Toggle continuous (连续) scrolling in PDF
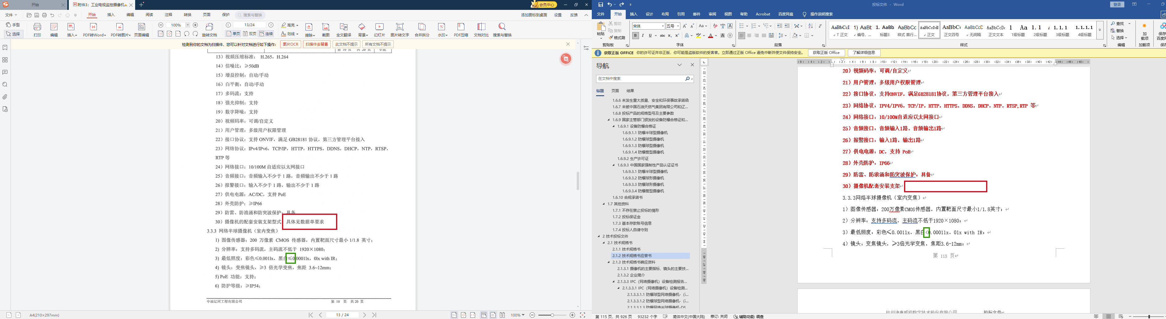Screen dimensions: 1166x319 [x=266, y=34]
